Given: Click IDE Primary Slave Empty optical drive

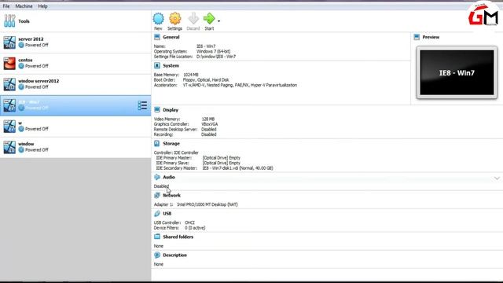Looking at the screenshot, I should point(222,163).
